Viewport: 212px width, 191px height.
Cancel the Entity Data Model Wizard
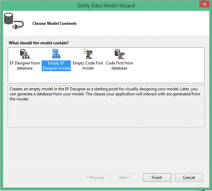click(x=189, y=177)
